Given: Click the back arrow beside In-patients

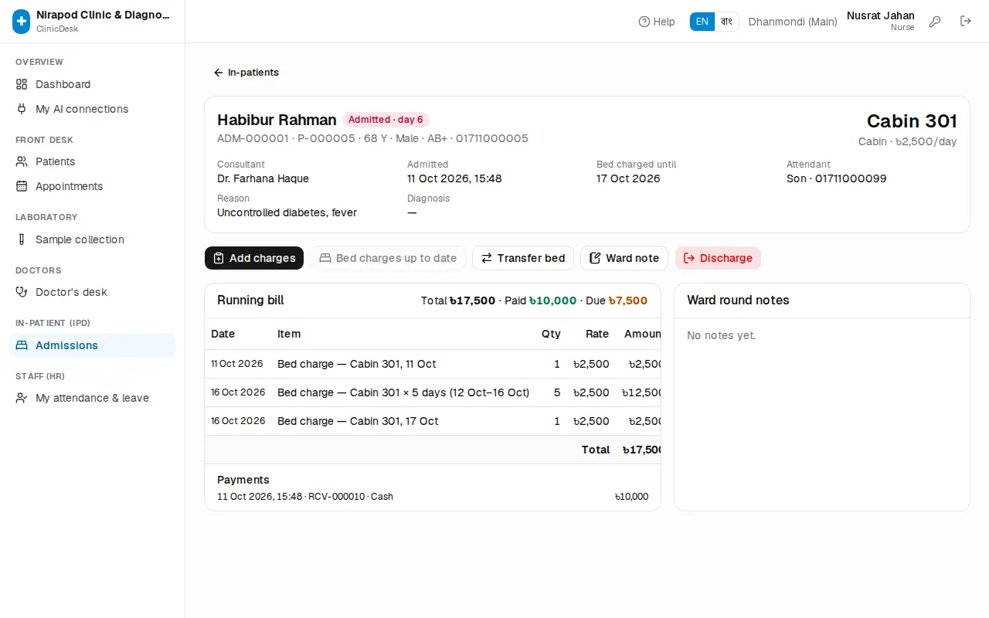Looking at the screenshot, I should [x=218, y=73].
